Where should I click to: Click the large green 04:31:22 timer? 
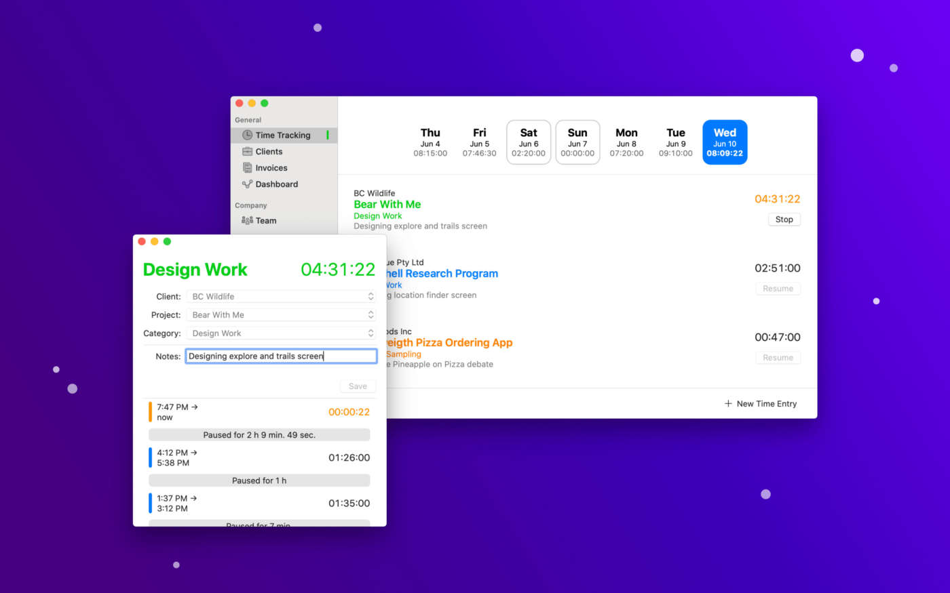pyautogui.click(x=338, y=270)
